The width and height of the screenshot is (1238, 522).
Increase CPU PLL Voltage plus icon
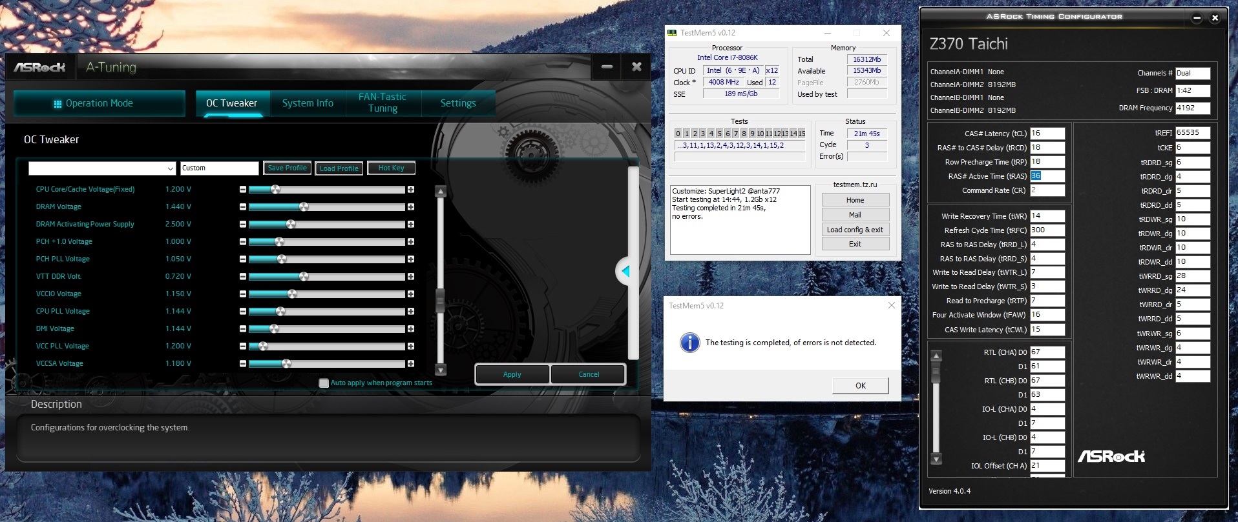click(x=411, y=312)
